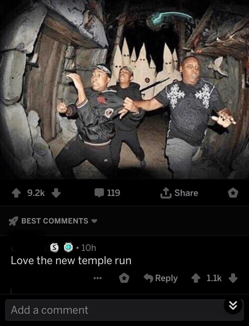Select the 10h comment timestamp
This screenshot has height=326, width=249.
89,247
